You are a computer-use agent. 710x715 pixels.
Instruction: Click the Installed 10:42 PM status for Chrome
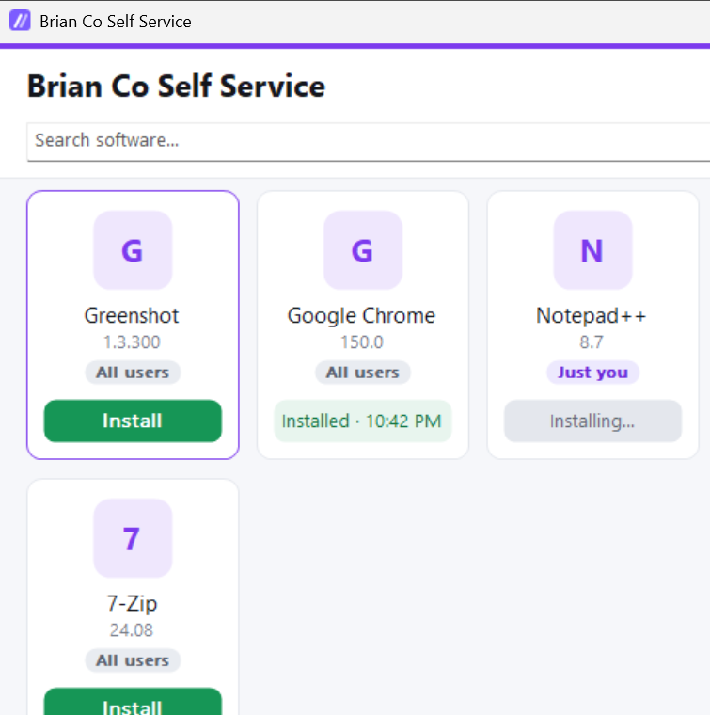363,421
